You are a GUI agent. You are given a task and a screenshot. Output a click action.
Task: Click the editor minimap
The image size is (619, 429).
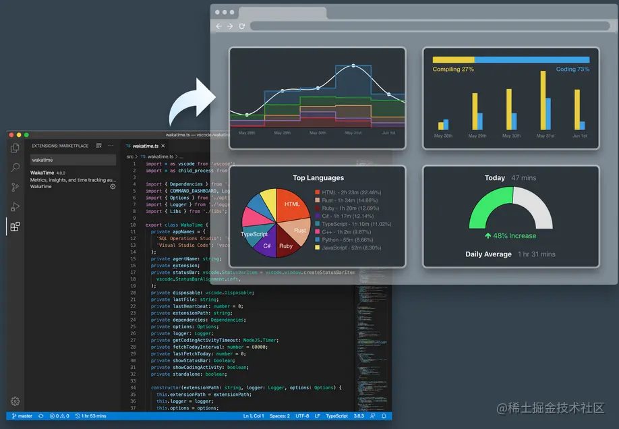click(371, 340)
